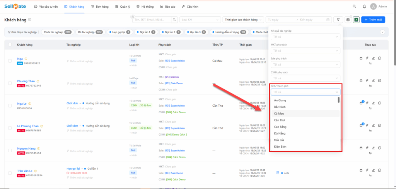Select checkbox for Trần Văn Le
396x189 pixels.
pos(10,173)
